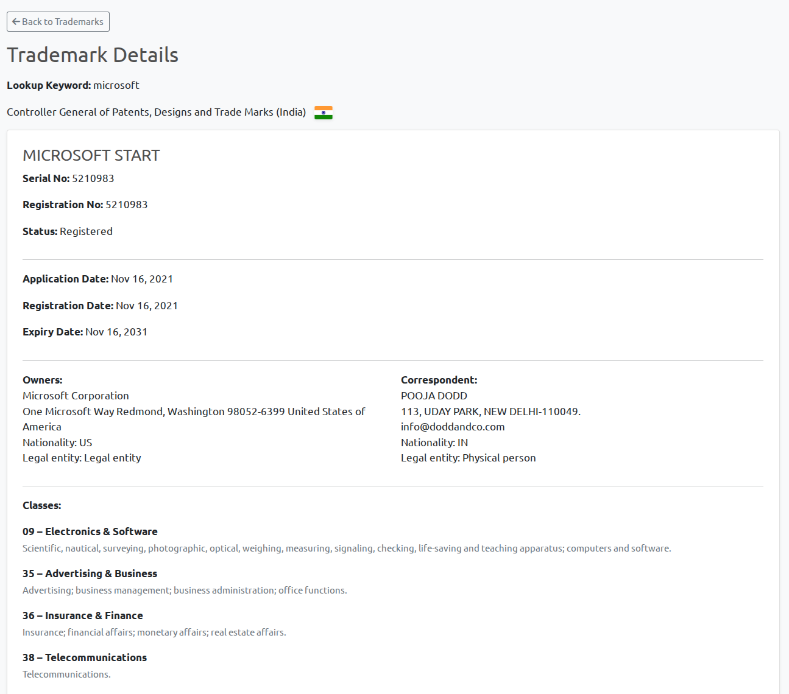Click the Registration No field text
789x694 pixels.
point(85,205)
